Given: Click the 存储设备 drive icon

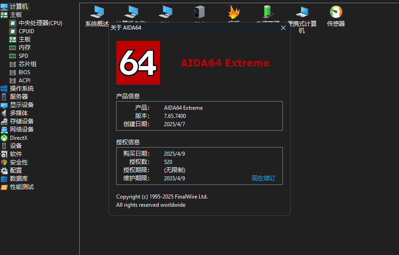Looking at the screenshot, I should click(x=4, y=122).
